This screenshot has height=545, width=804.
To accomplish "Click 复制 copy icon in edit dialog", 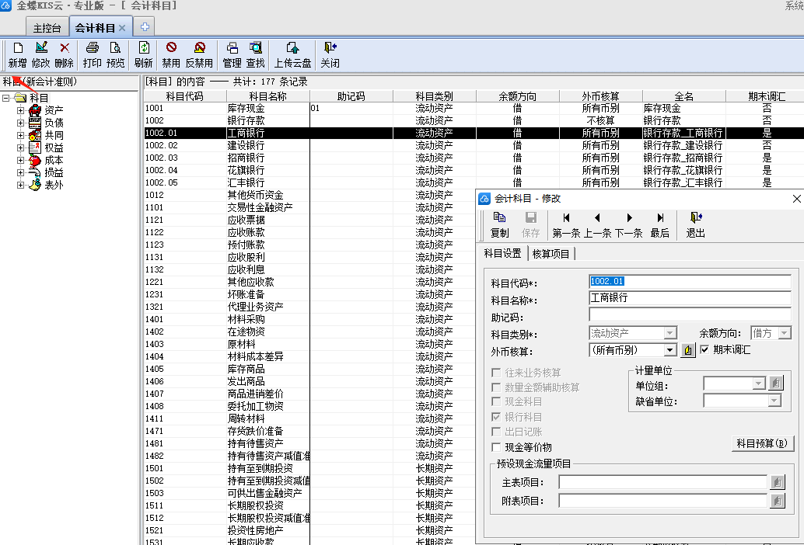I will tap(499, 225).
